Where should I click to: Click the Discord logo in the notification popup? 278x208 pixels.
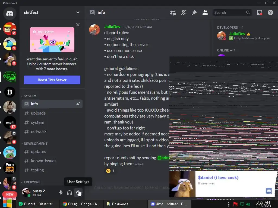click(x=269, y=191)
